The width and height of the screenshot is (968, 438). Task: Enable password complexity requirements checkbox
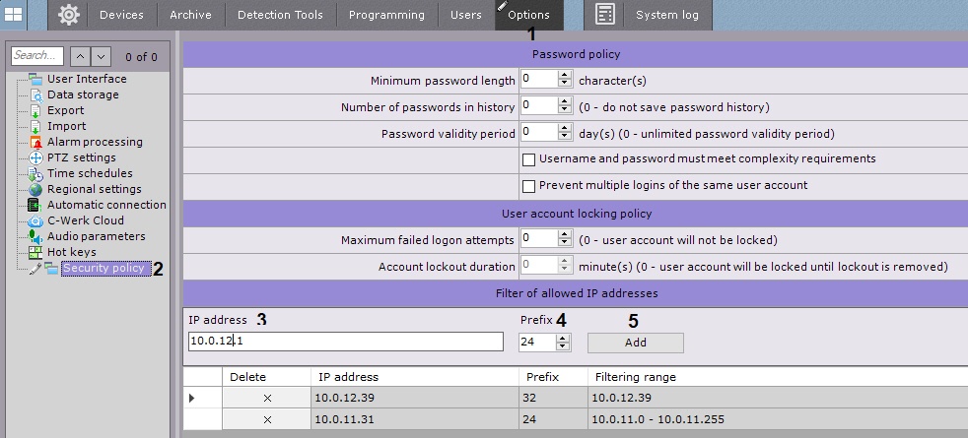[528, 159]
